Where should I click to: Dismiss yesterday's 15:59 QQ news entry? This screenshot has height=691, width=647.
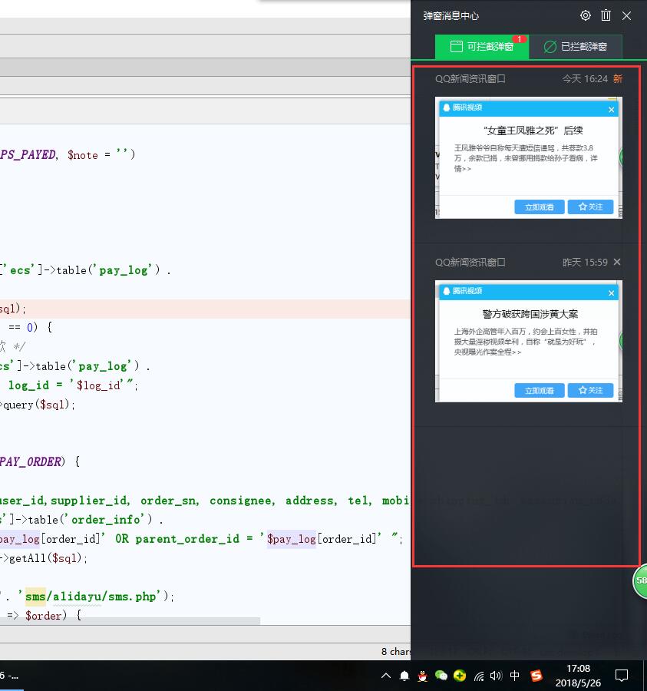click(617, 262)
